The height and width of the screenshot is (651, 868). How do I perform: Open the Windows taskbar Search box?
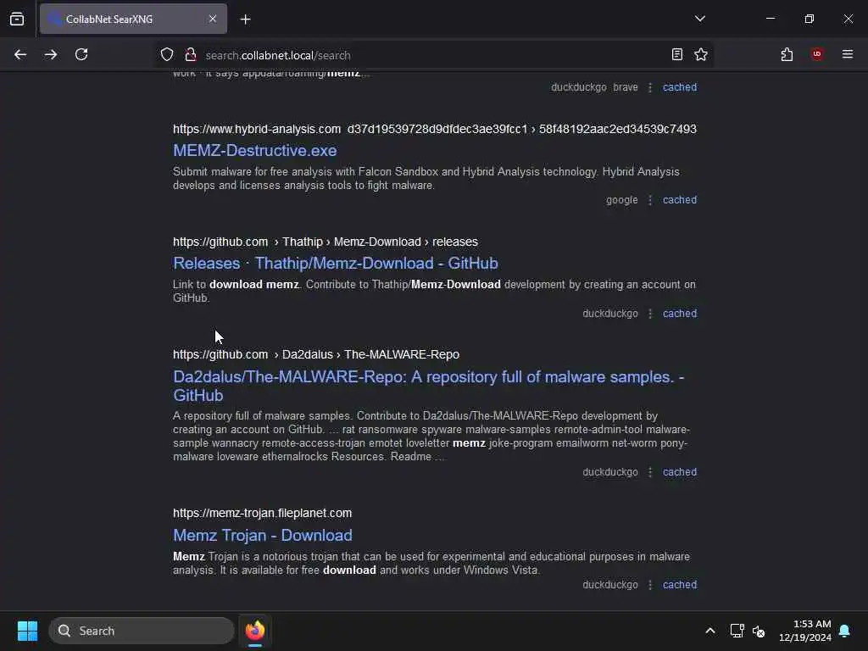pyautogui.click(x=142, y=631)
